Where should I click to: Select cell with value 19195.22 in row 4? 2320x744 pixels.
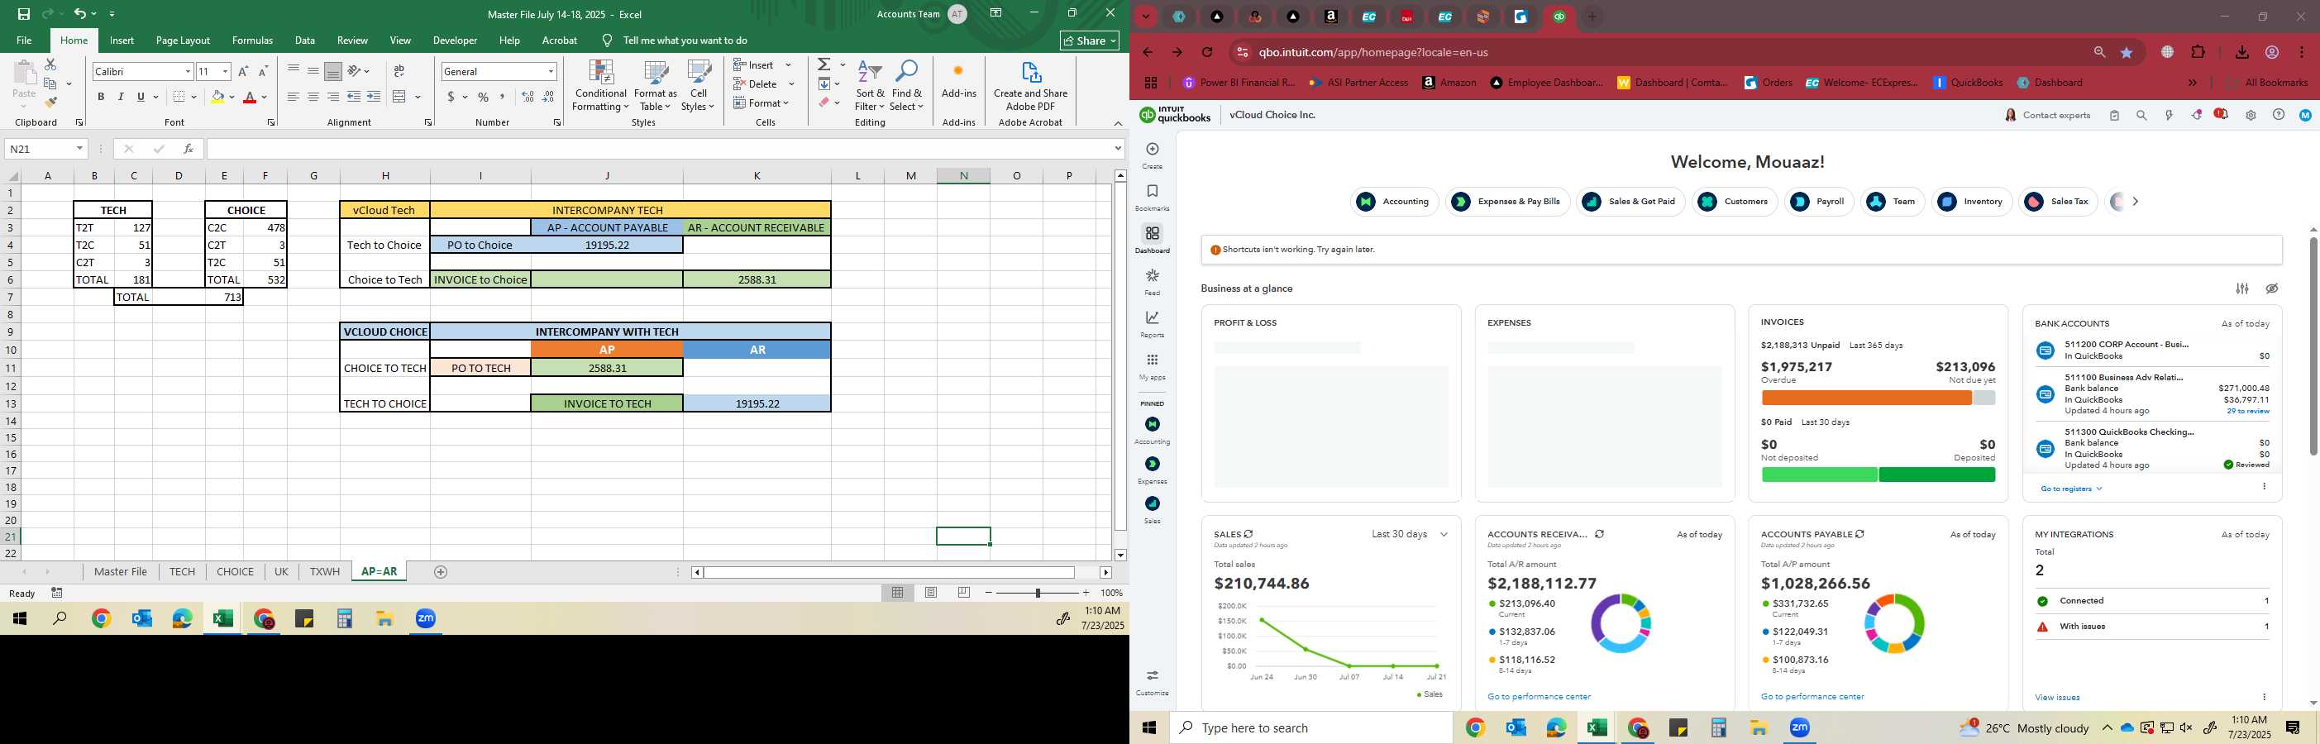tap(606, 245)
